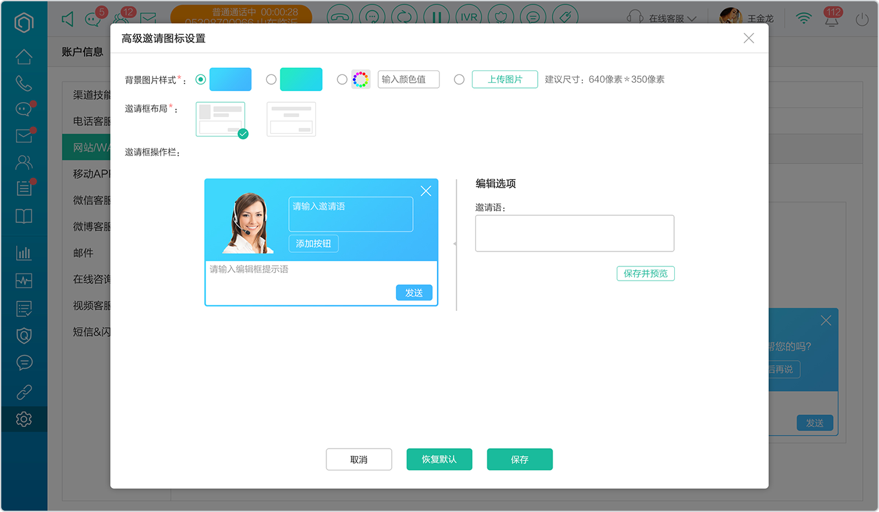
Task: Expand the 在线客服 status dropdown
Action: pyautogui.click(x=662, y=19)
